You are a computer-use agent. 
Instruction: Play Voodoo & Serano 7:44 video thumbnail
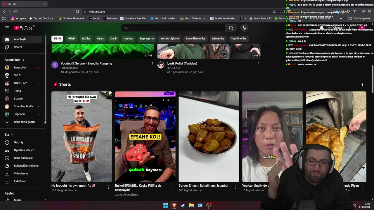pos(103,52)
